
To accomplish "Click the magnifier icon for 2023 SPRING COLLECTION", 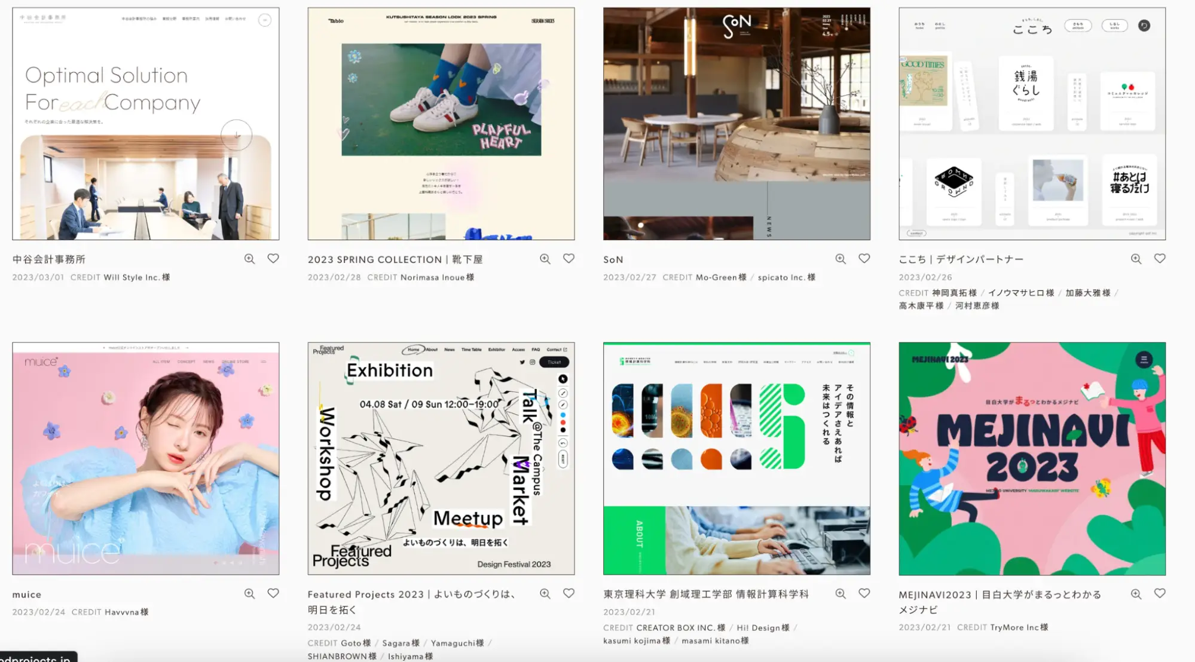I will (545, 259).
